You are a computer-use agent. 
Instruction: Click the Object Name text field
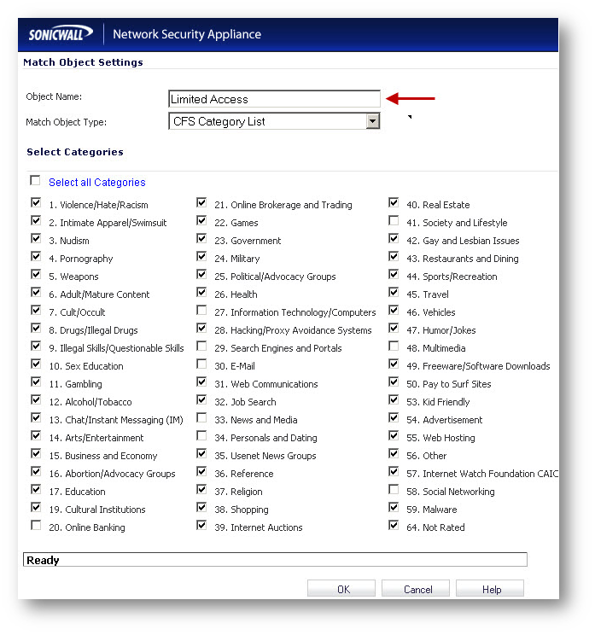tap(274, 99)
